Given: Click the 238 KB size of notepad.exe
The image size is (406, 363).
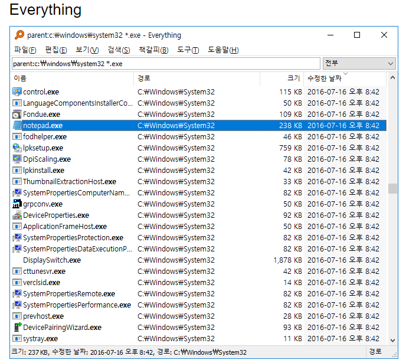Looking at the screenshot, I should pyautogui.click(x=290, y=126).
